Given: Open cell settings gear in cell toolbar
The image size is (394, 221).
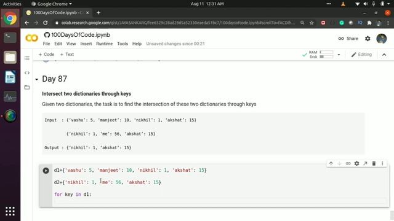Looking at the screenshot, I should pos(356,163).
